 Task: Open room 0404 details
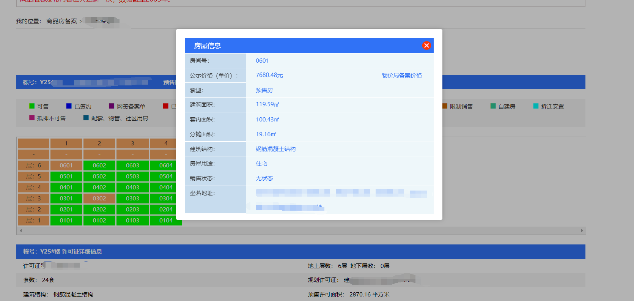tap(166, 188)
